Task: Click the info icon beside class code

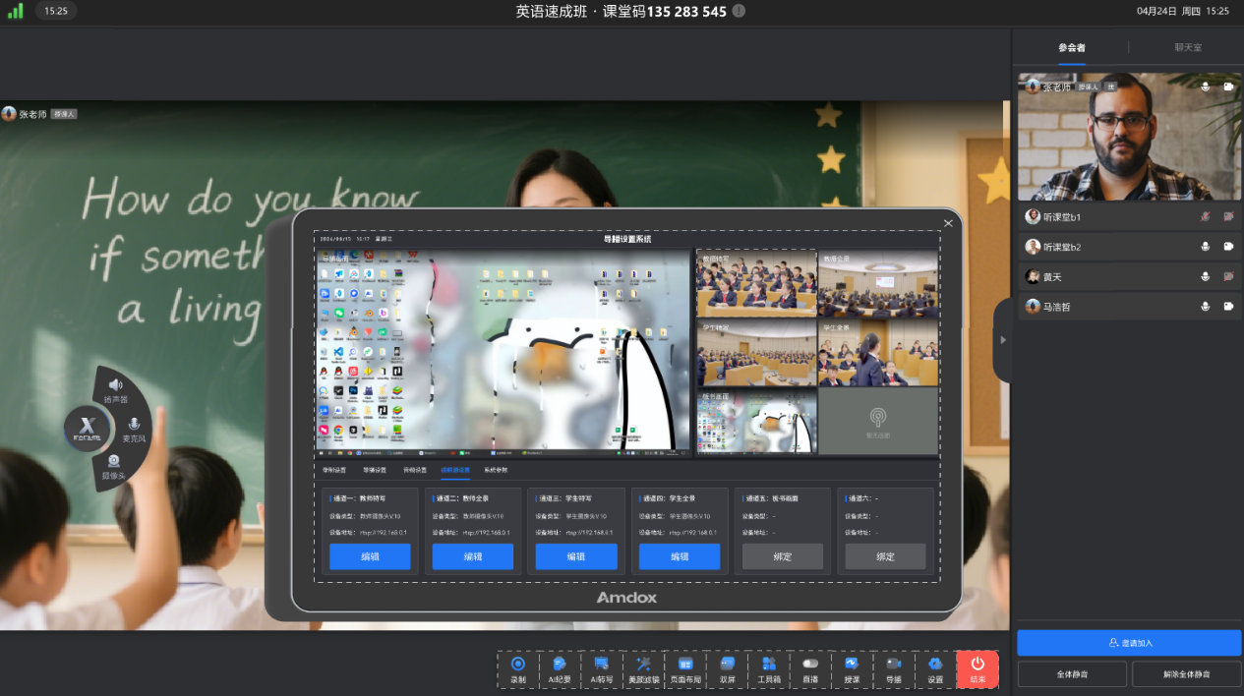Action: 739,11
